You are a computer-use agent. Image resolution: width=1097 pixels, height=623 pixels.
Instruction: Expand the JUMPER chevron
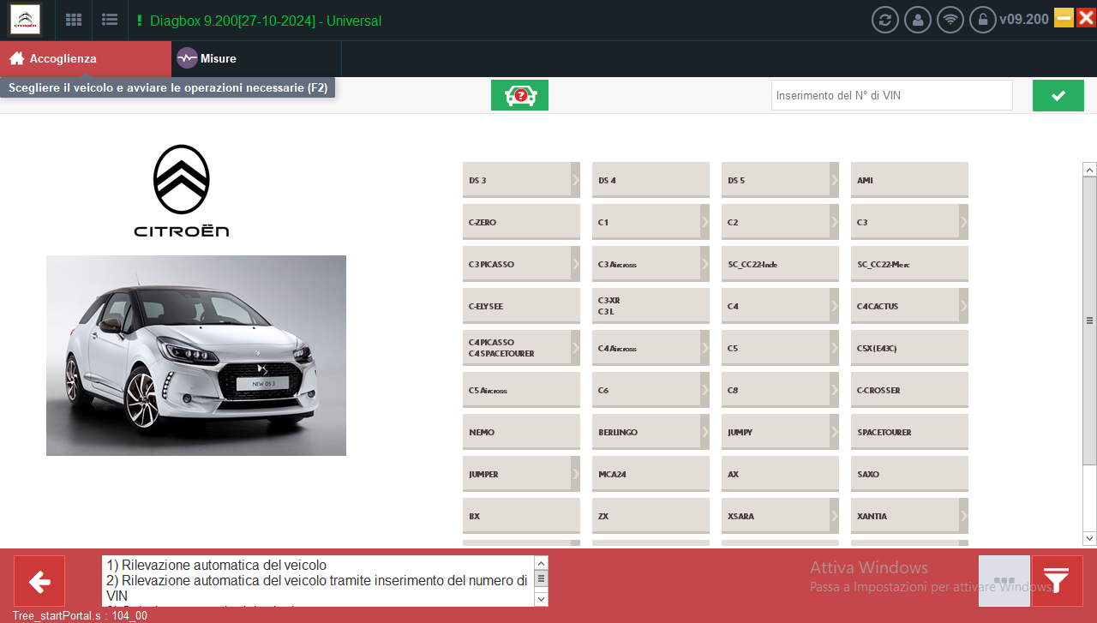[x=575, y=474]
